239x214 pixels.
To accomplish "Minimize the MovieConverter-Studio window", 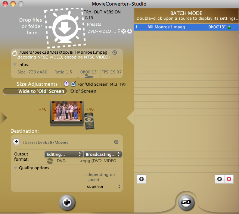I will (13, 4).
